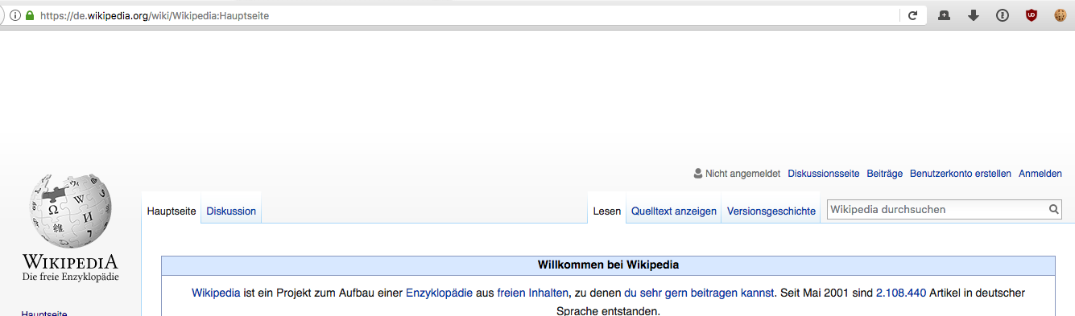The height and width of the screenshot is (316, 1075).
Task: Open the Wikipedia link in welcome text
Action: pos(216,293)
